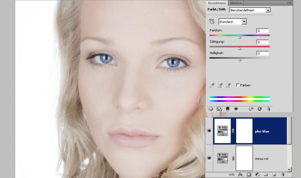Click the minus rot layer name

(262, 159)
